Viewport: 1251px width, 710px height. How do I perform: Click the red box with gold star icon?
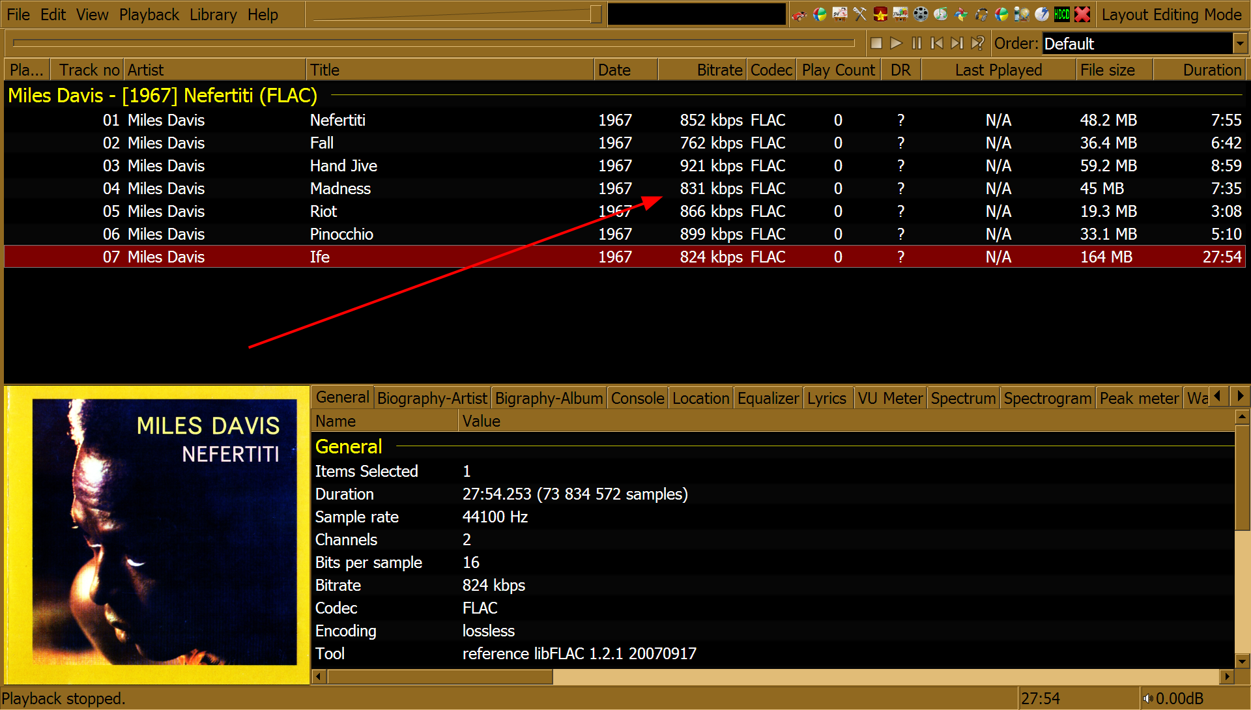(880, 14)
